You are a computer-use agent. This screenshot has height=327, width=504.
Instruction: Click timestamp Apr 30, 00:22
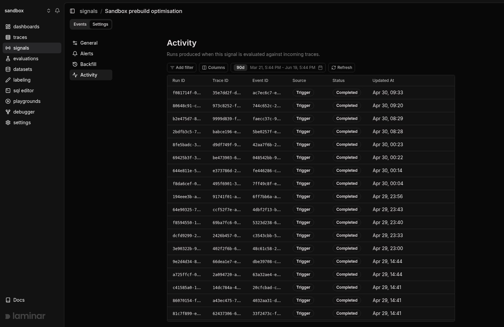[x=388, y=158]
